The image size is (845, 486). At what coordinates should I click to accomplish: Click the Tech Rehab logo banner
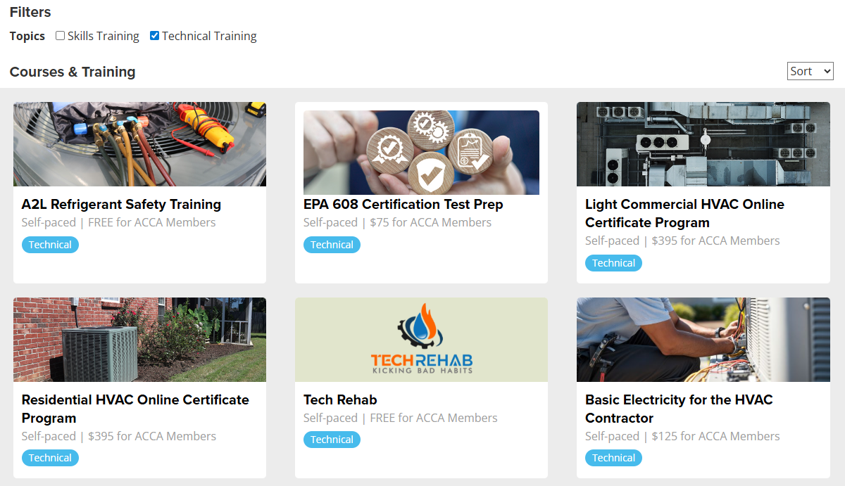tap(421, 340)
